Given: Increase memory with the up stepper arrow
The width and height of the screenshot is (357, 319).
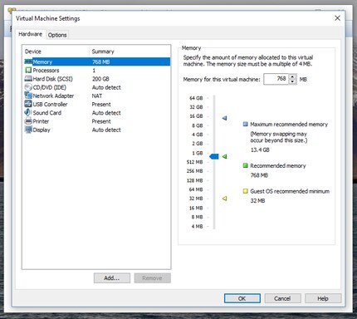Looking at the screenshot, I should coord(293,76).
